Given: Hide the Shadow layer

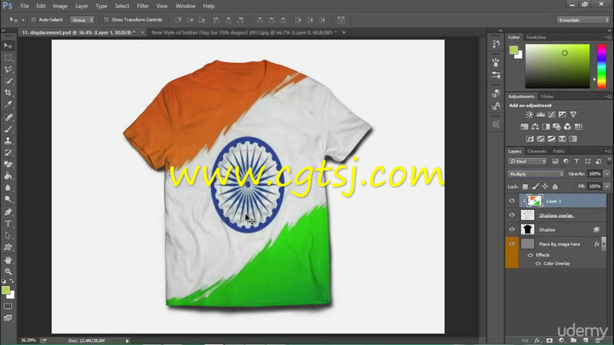Looking at the screenshot, I should [512, 229].
